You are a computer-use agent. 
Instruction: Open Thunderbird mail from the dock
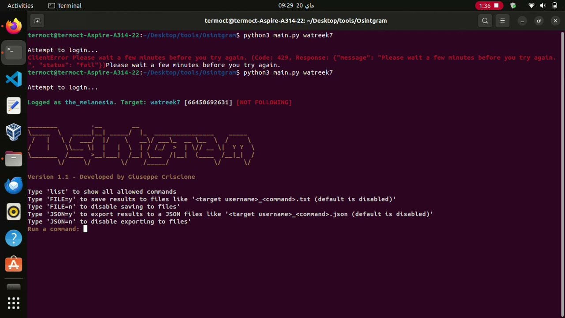14,185
